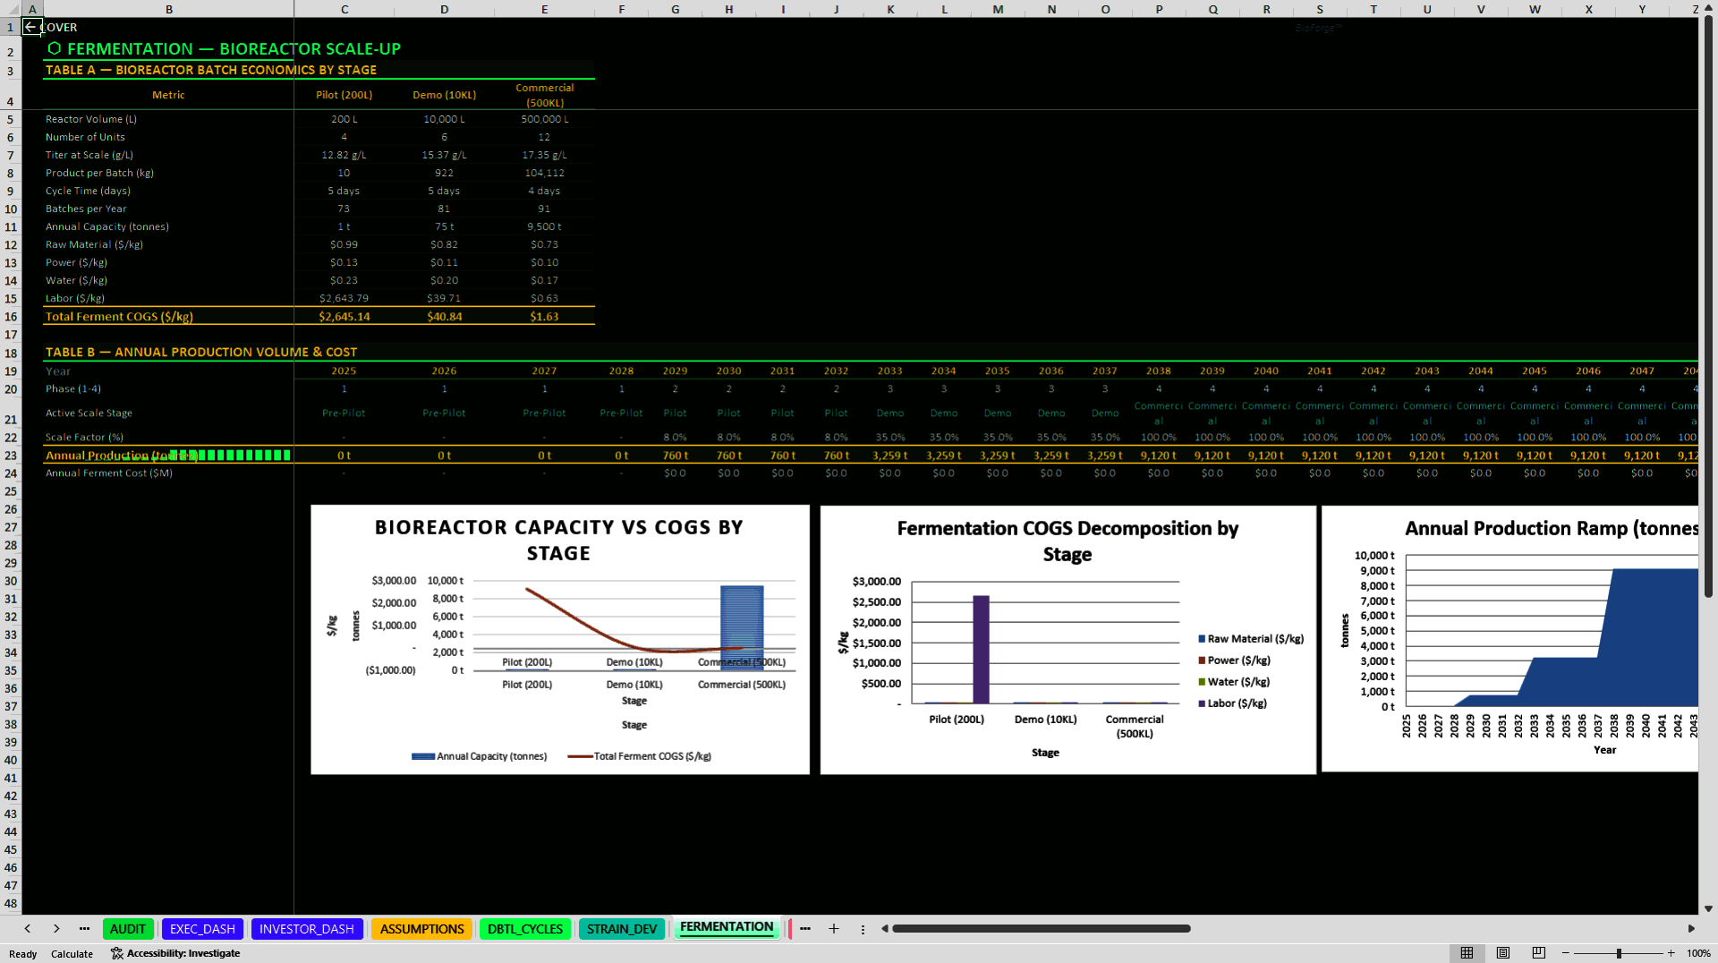Click the Titer at Scale (g/L) label
The image size is (1718, 963).
tap(89, 155)
